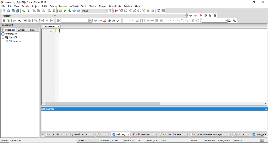Close the main.cpp editor tab
Screen dimensions: 268x143
59,26
